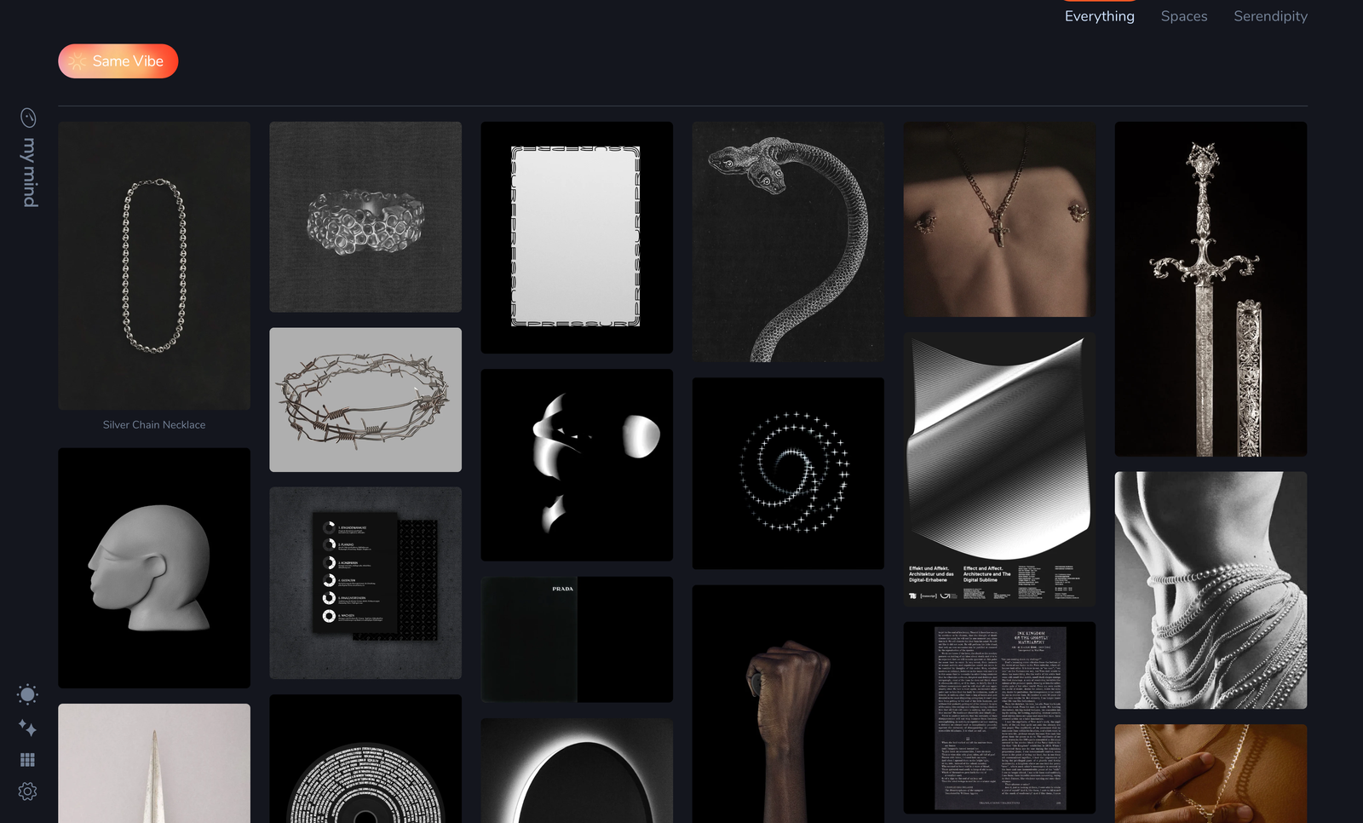Open the white rectangle with chain border card
Image resolution: width=1363 pixels, height=823 pixels.
tap(577, 237)
